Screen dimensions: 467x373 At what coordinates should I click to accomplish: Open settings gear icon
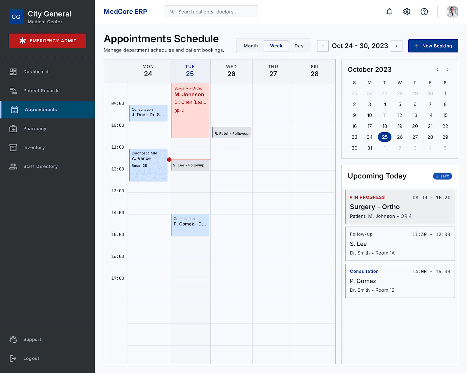(x=407, y=12)
